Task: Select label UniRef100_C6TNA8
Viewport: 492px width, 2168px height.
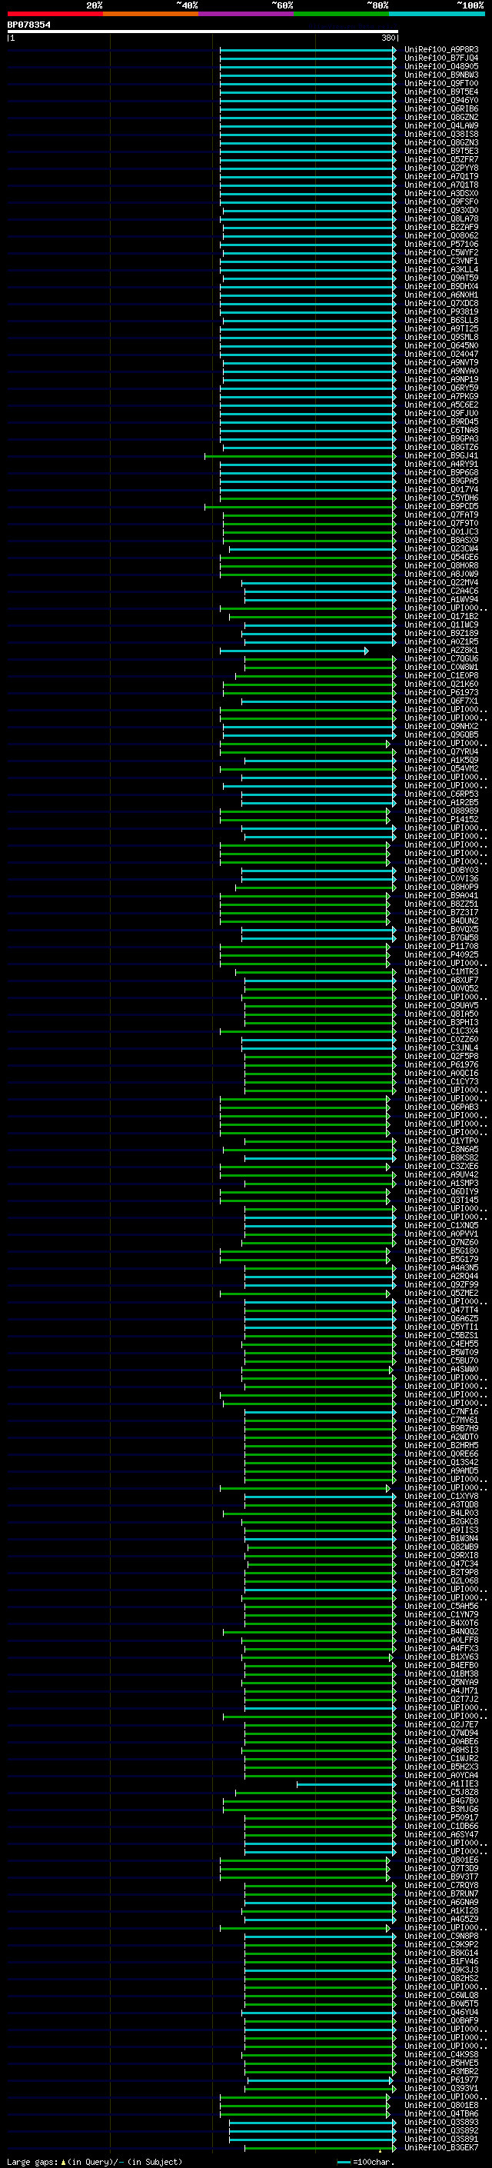Action: point(440,430)
